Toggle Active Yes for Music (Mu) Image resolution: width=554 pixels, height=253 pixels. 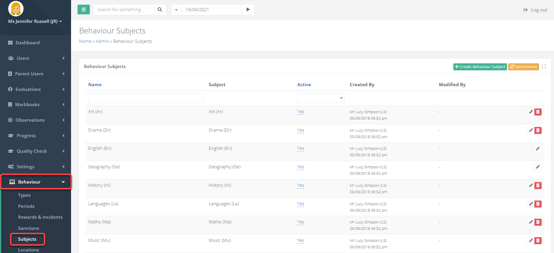tap(301, 240)
